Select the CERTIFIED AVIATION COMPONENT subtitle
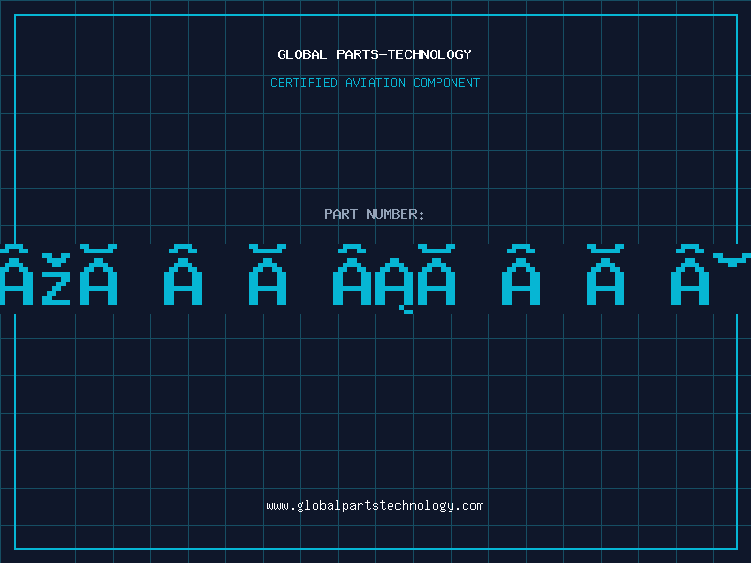Image resolution: width=751 pixels, height=563 pixels. click(x=375, y=83)
